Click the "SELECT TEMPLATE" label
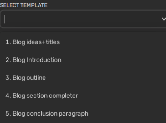 coord(24,5)
